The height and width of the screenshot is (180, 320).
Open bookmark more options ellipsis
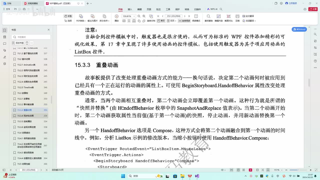(32, 43)
